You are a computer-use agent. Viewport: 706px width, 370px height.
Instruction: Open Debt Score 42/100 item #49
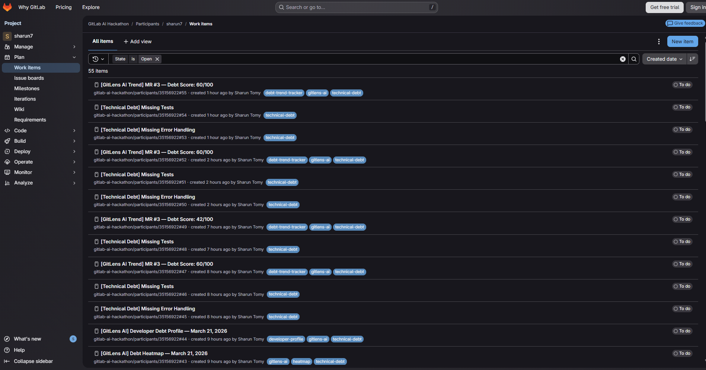[157, 219]
